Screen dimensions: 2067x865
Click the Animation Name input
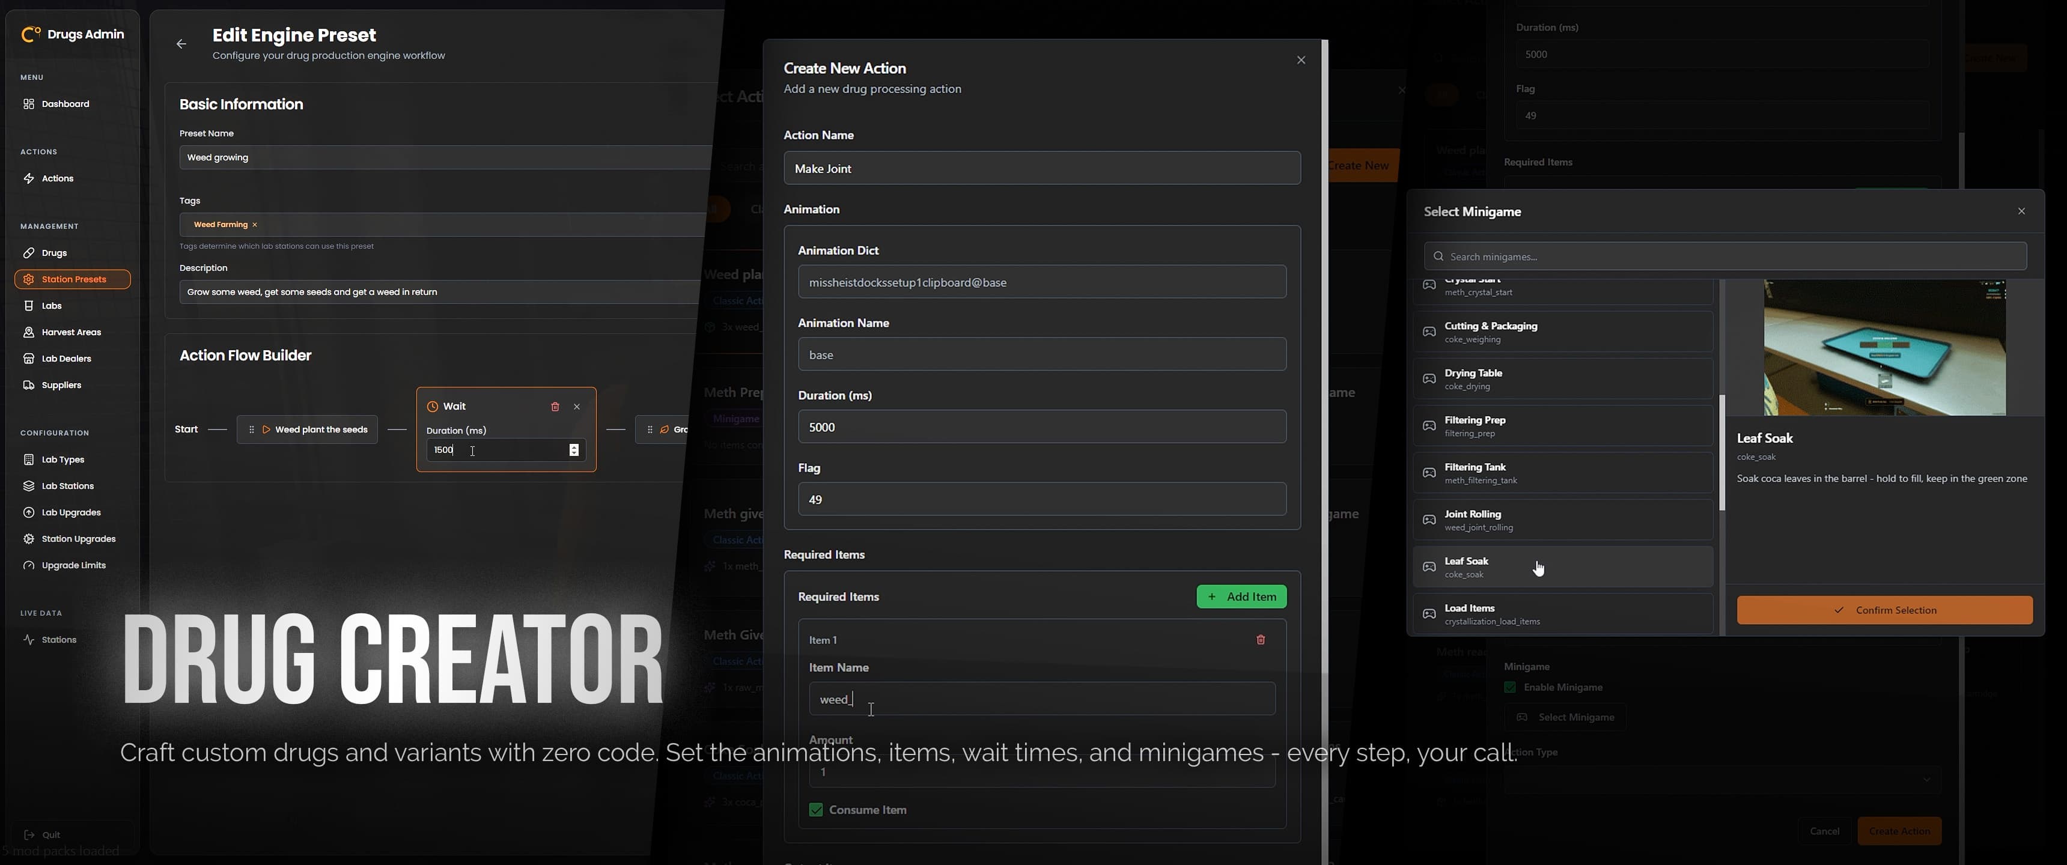click(x=1041, y=354)
